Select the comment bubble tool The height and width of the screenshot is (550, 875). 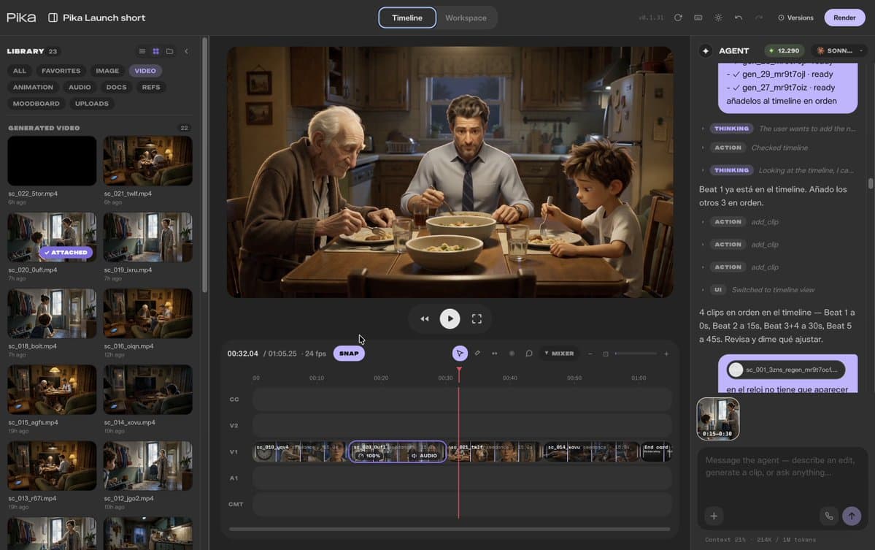pyautogui.click(x=529, y=354)
